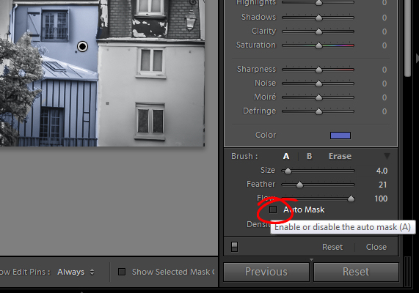Check the Show Selected Mask Overlay box
Screen dimensions: 419x293
pos(122,272)
